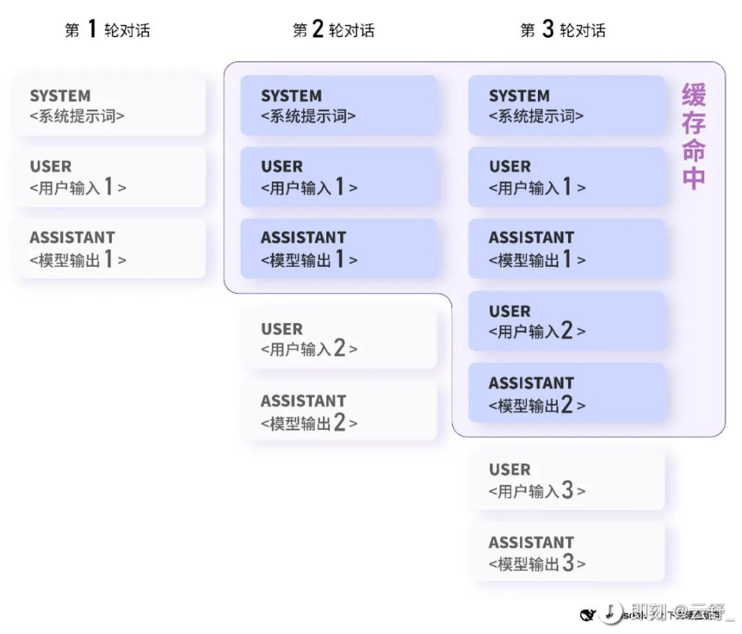Click the DeepSeek whale logo

589,615
